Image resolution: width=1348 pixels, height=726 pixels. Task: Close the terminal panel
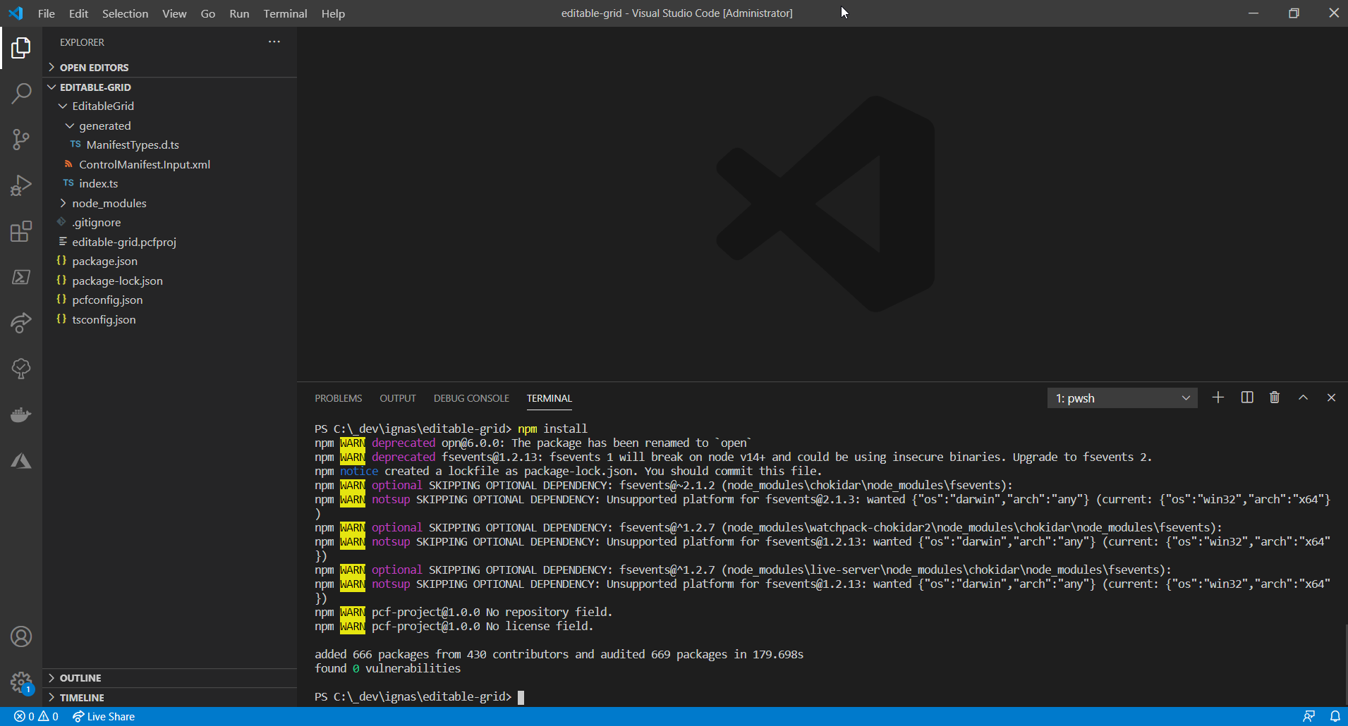[1332, 398]
